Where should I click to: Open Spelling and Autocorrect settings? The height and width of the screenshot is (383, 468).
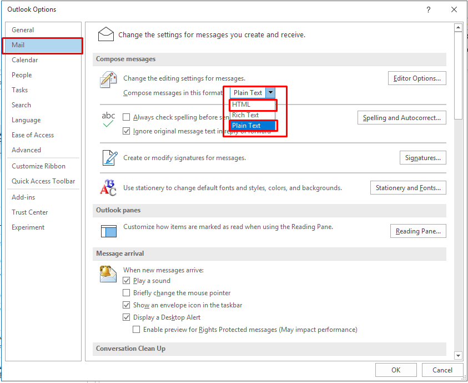pos(402,118)
